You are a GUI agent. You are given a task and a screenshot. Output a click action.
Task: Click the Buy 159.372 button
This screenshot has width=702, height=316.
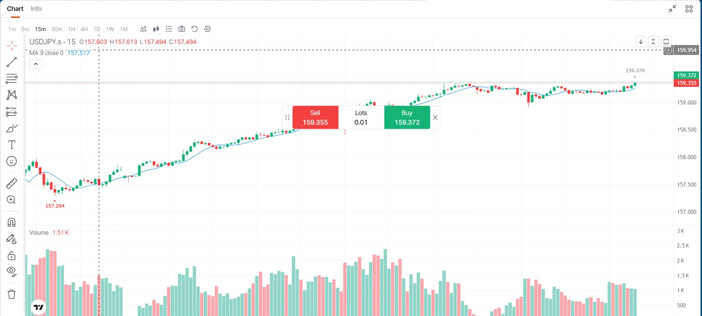[407, 117]
